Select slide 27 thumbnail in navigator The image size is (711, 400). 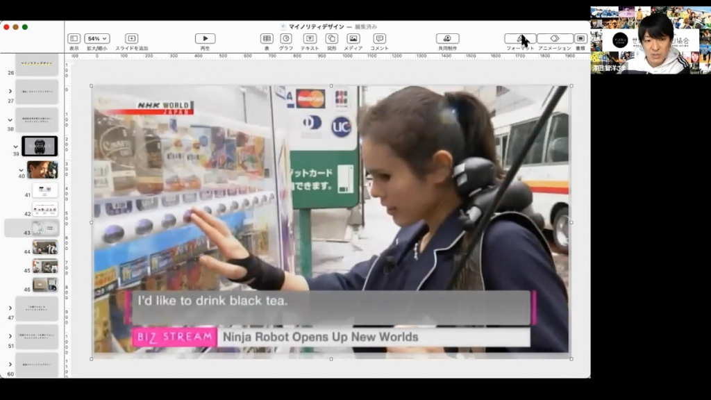[x=37, y=92]
